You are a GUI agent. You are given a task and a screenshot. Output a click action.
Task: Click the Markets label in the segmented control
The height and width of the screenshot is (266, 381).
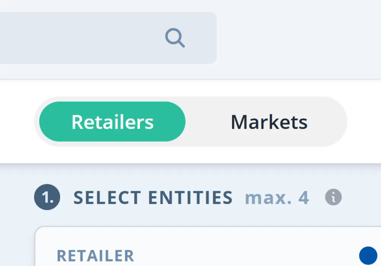pos(269,122)
